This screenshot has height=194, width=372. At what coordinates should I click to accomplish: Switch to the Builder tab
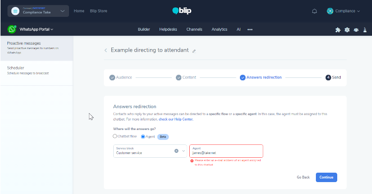(x=144, y=29)
